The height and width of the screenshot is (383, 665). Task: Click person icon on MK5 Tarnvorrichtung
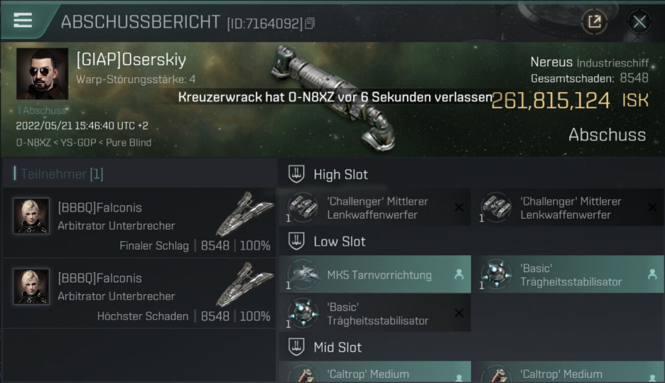click(459, 274)
